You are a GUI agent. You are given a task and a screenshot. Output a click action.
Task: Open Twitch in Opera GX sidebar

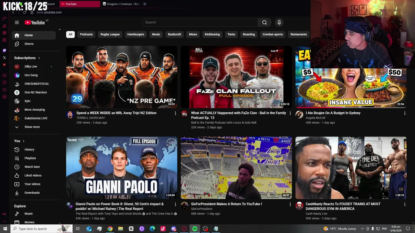4,50
